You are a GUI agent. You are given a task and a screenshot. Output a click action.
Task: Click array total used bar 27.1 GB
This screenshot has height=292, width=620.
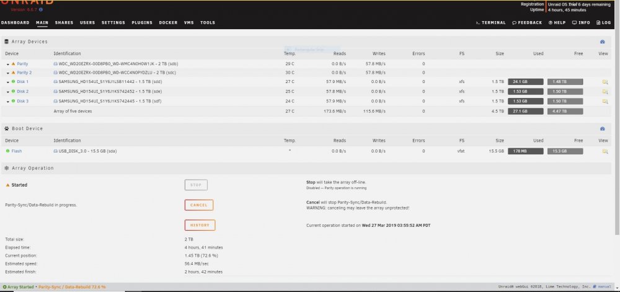click(x=526, y=112)
